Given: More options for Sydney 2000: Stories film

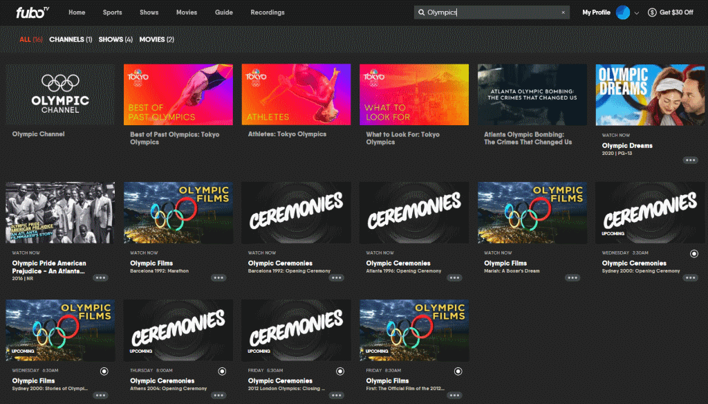Looking at the screenshot, I should click(x=100, y=396).
